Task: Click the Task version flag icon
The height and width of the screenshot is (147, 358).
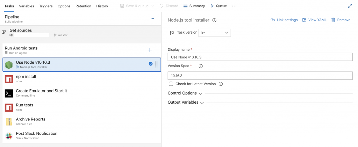Action: 172,33
